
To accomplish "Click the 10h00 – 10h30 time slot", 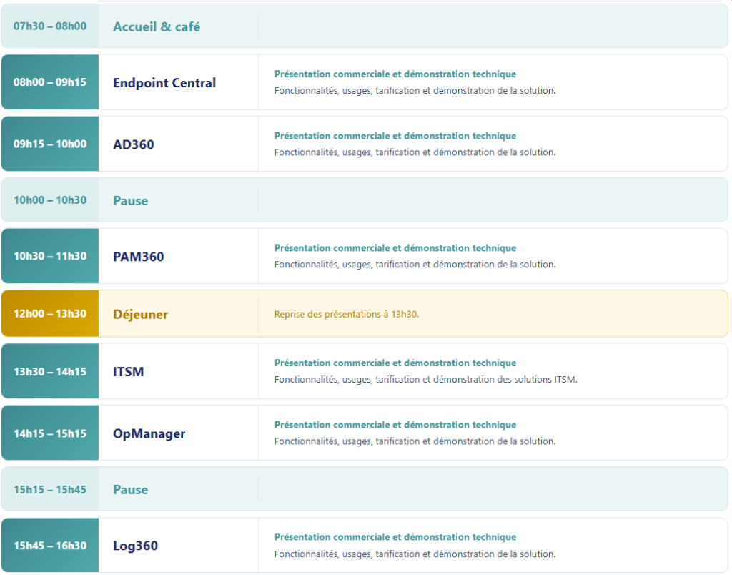I will (x=50, y=200).
